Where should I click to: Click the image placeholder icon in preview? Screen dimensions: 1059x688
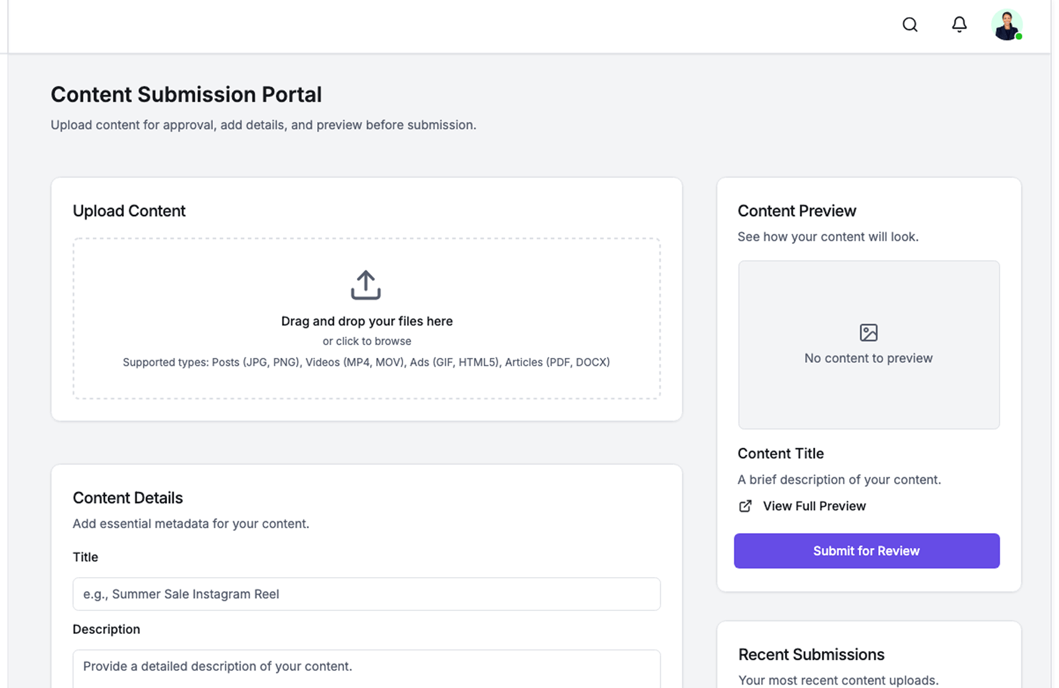click(868, 332)
